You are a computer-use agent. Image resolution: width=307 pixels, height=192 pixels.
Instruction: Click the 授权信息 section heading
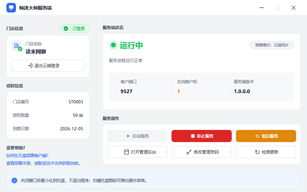(x=15, y=86)
